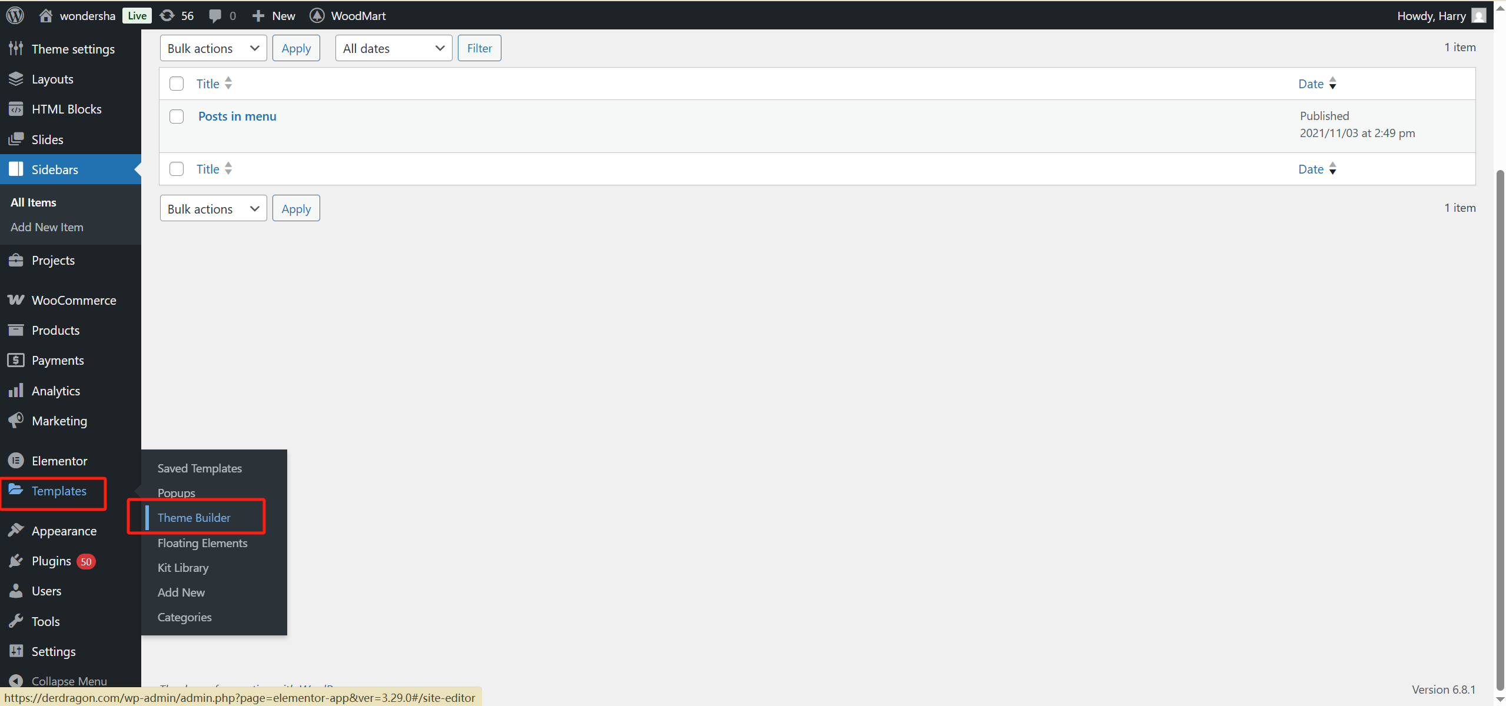The height and width of the screenshot is (706, 1506).
Task: Sort by Date using the sorting arrows
Action: (x=1333, y=83)
